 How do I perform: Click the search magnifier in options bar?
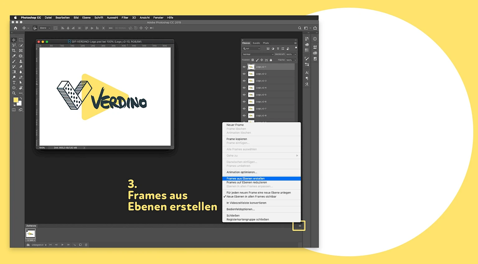coord(300,28)
